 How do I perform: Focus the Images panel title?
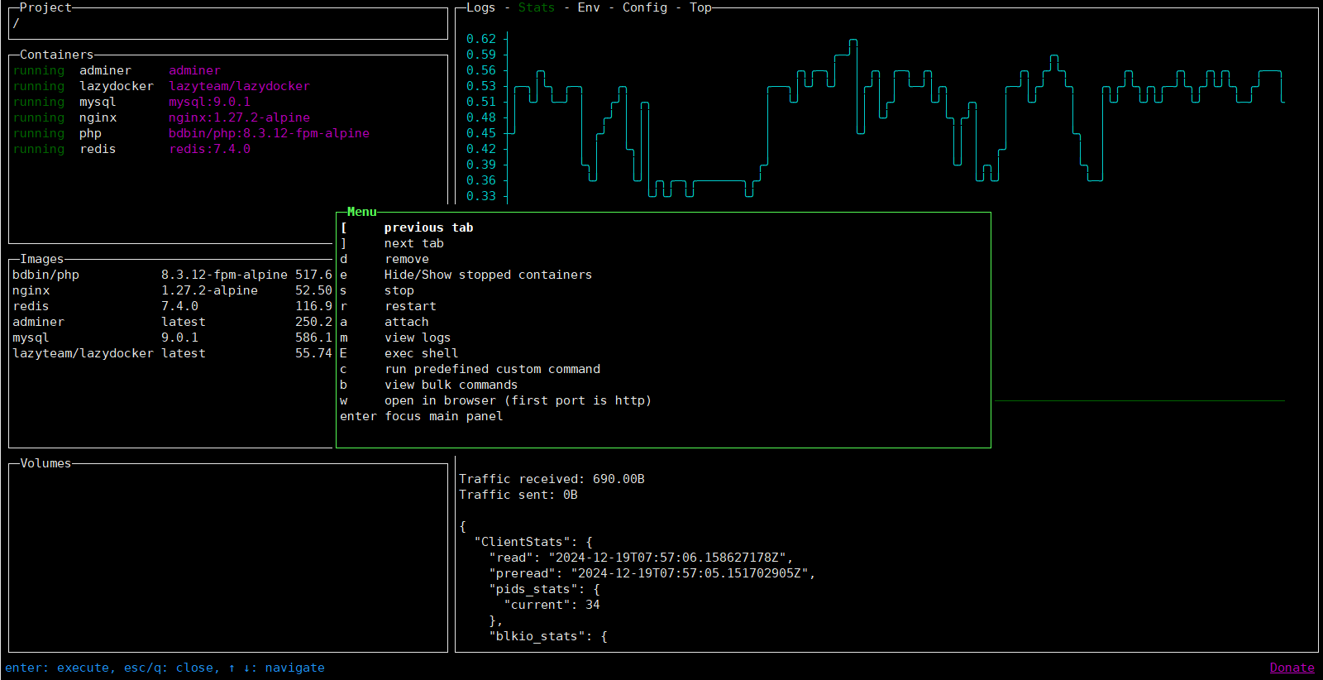(42, 259)
